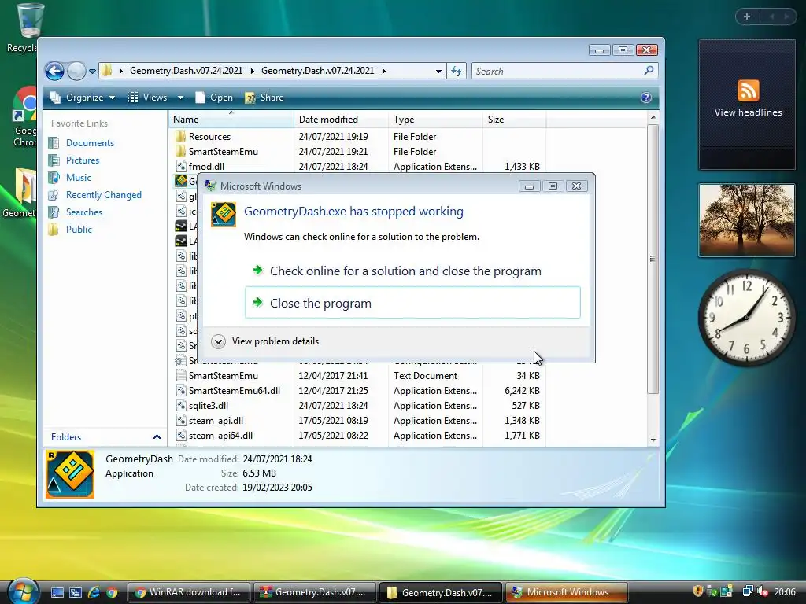The height and width of the screenshot is (604, 806).
Task: Click Switch between windows quick launch icon
Action: click(x=76, y=592)
